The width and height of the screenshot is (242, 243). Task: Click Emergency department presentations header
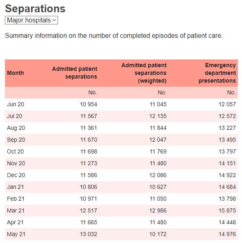pos(217,73)
